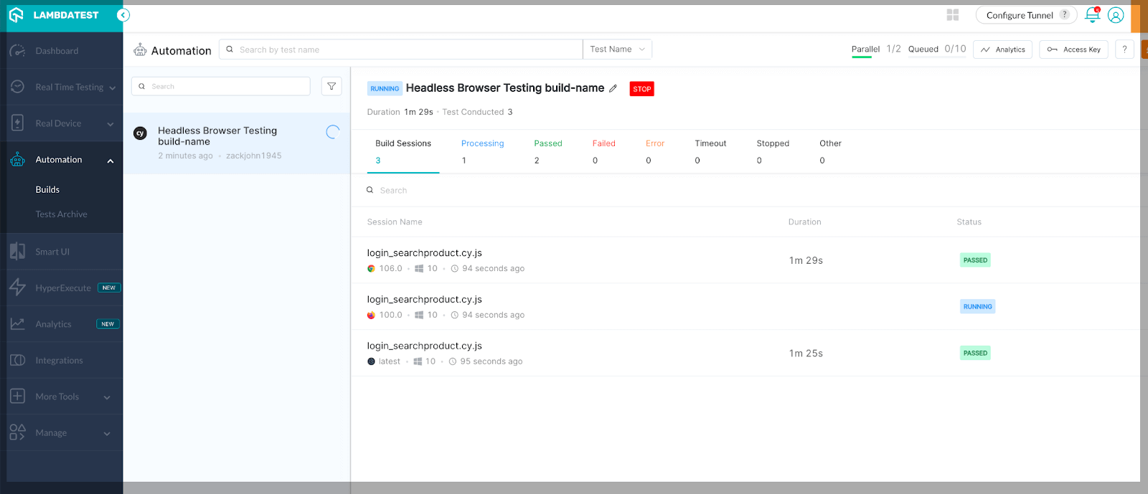Expand Manage menu chevron
This screenshot has height=494, width=1148.
click(107, 434)
